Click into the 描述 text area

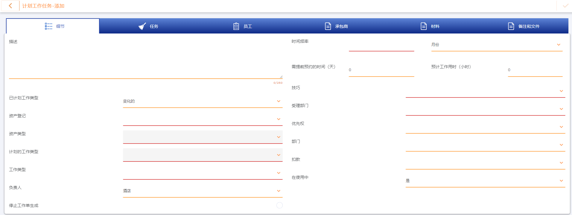146,62
